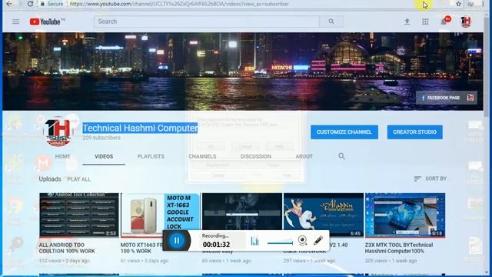The image size is (492, 277).
Task: Open the upload video icon
Action: click(x=407, y=22)
